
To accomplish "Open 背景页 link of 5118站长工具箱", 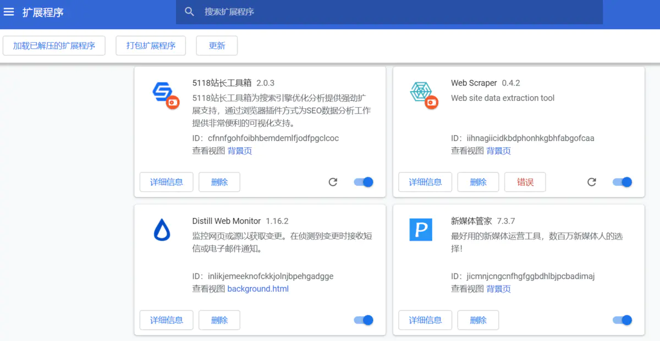I will coord(240,151).
